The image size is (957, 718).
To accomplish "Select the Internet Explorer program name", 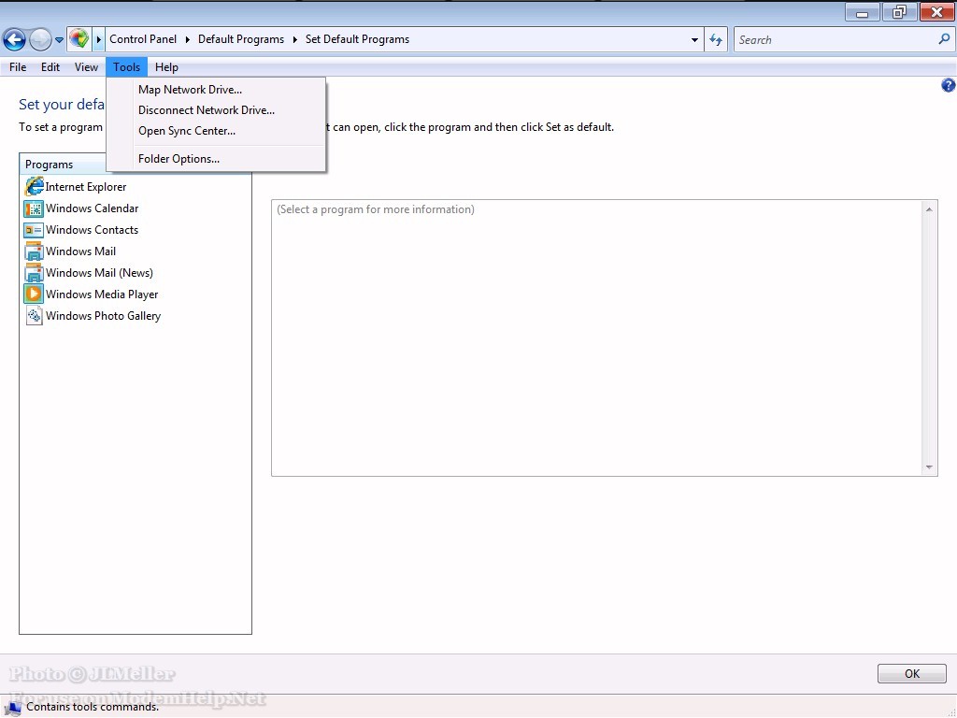I will (x=86, y=187).
